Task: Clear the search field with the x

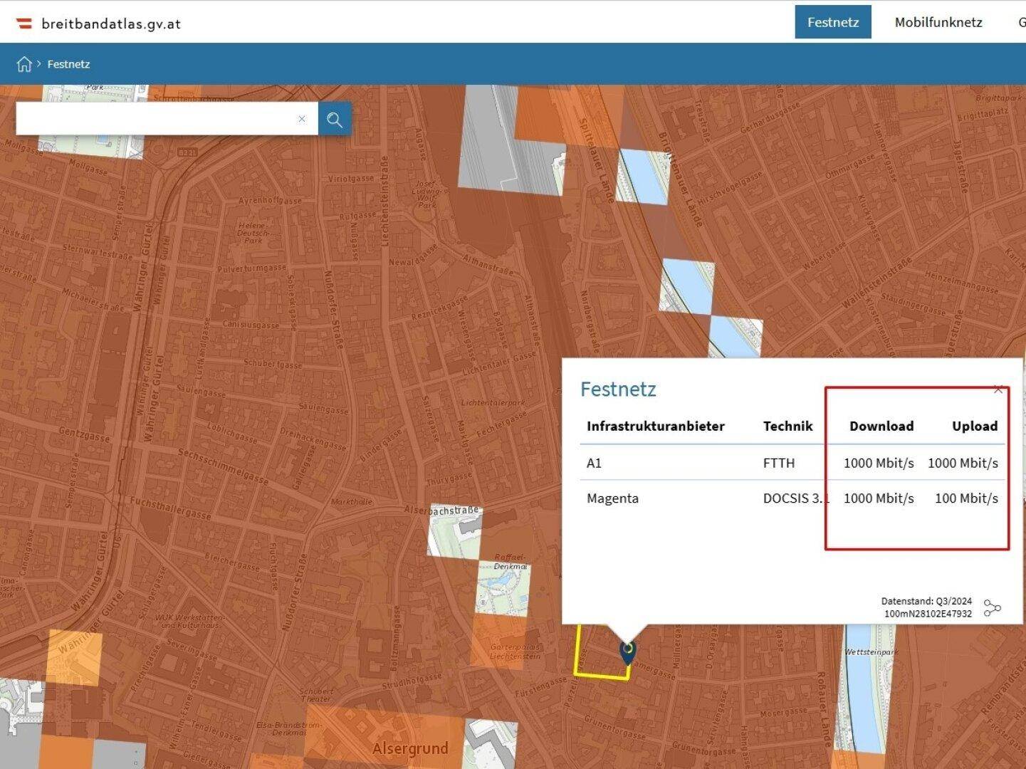Action: [302, 119]
